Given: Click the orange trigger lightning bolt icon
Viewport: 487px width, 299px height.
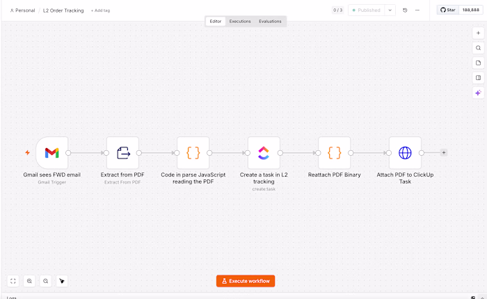Looking at the screenshot, I should (x=28, y=152).
